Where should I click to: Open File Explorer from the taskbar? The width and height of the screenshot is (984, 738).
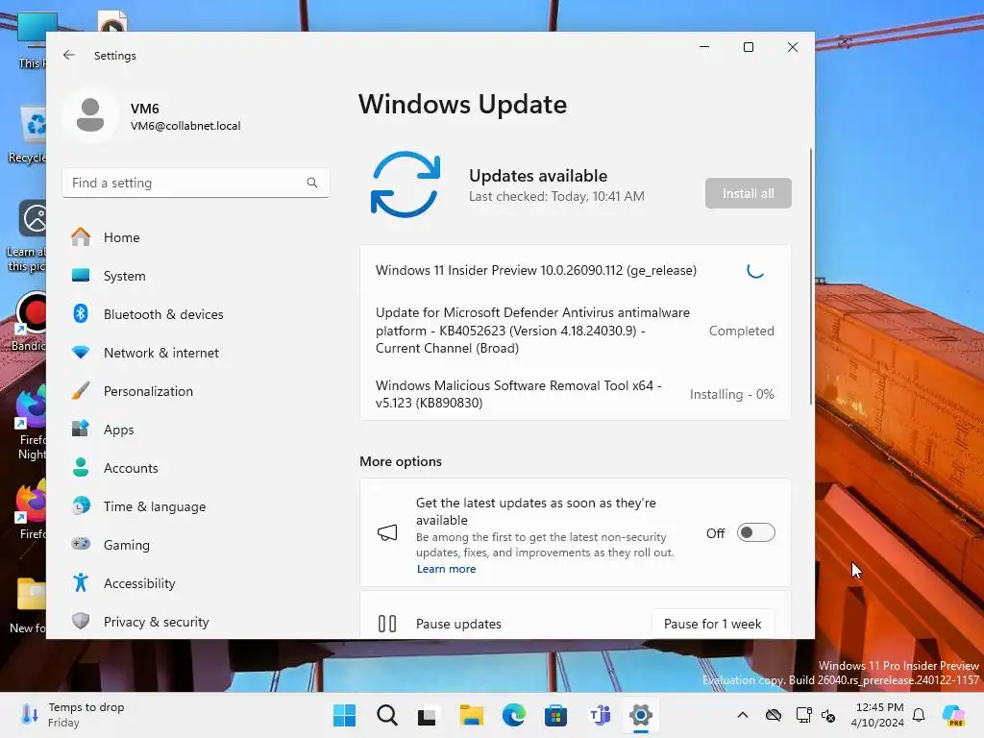tap(471, 715)
